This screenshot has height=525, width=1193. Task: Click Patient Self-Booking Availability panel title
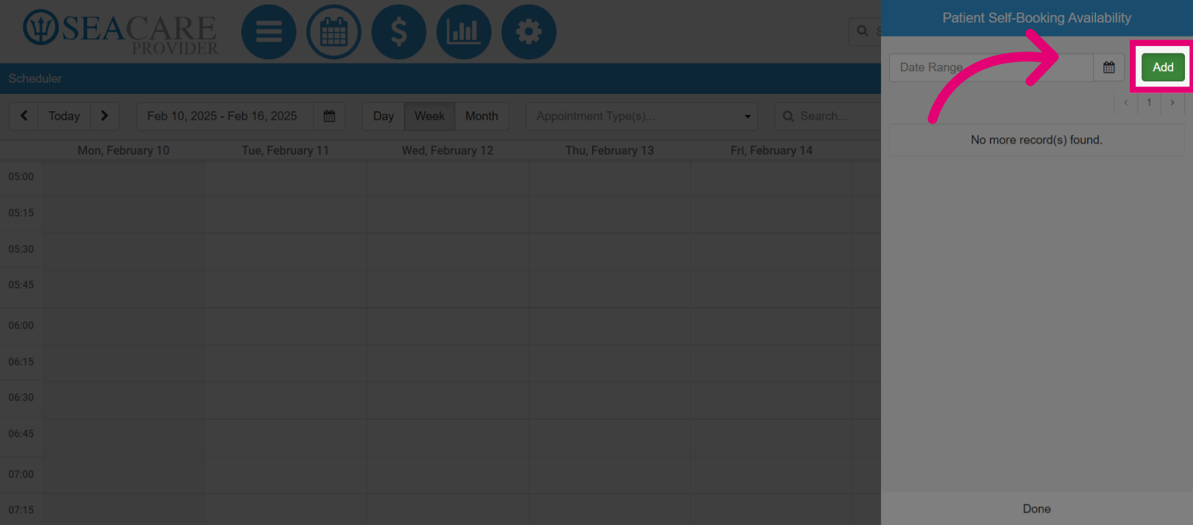click(1036, 18)
